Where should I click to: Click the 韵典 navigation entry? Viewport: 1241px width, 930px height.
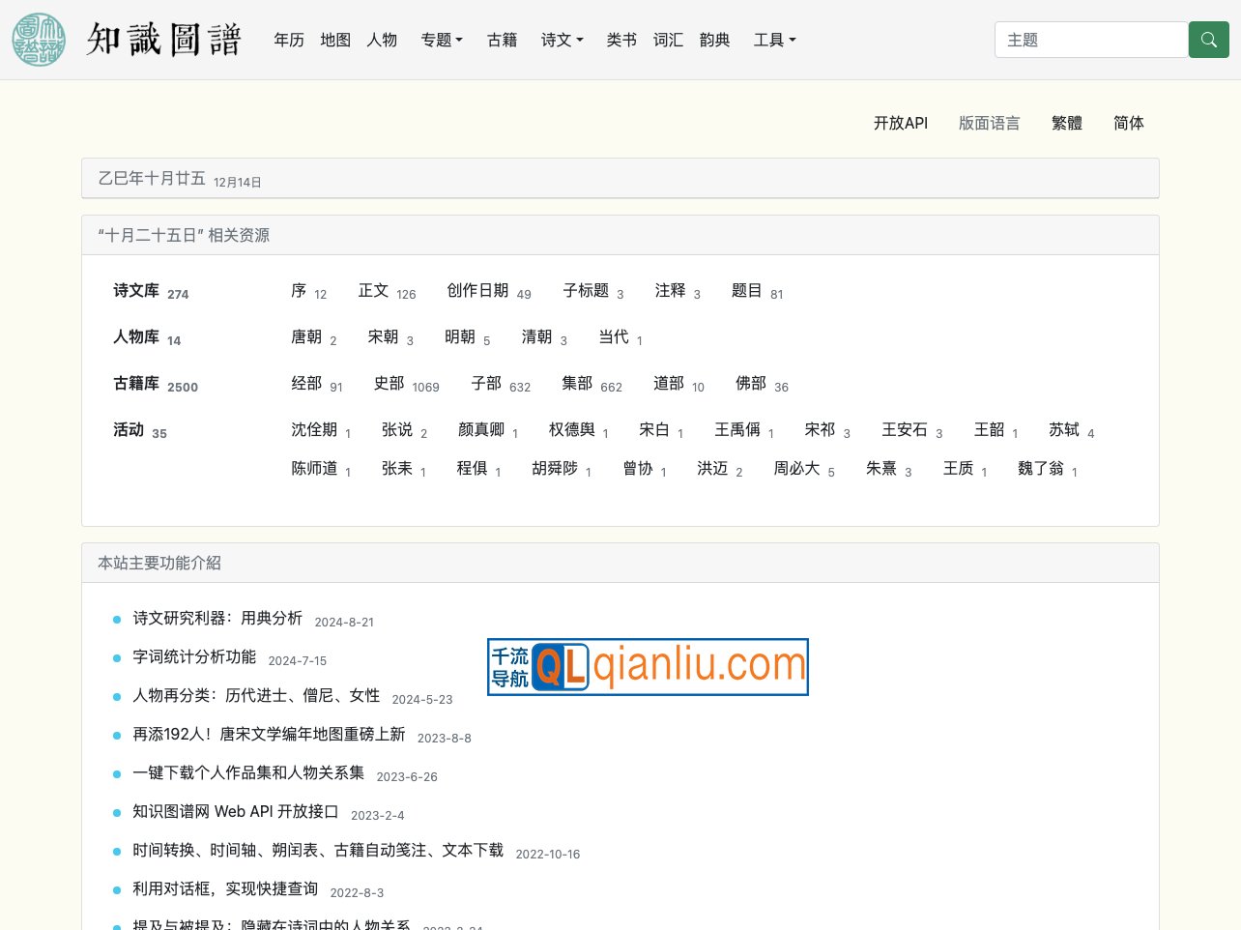click(x=714, y=40)
